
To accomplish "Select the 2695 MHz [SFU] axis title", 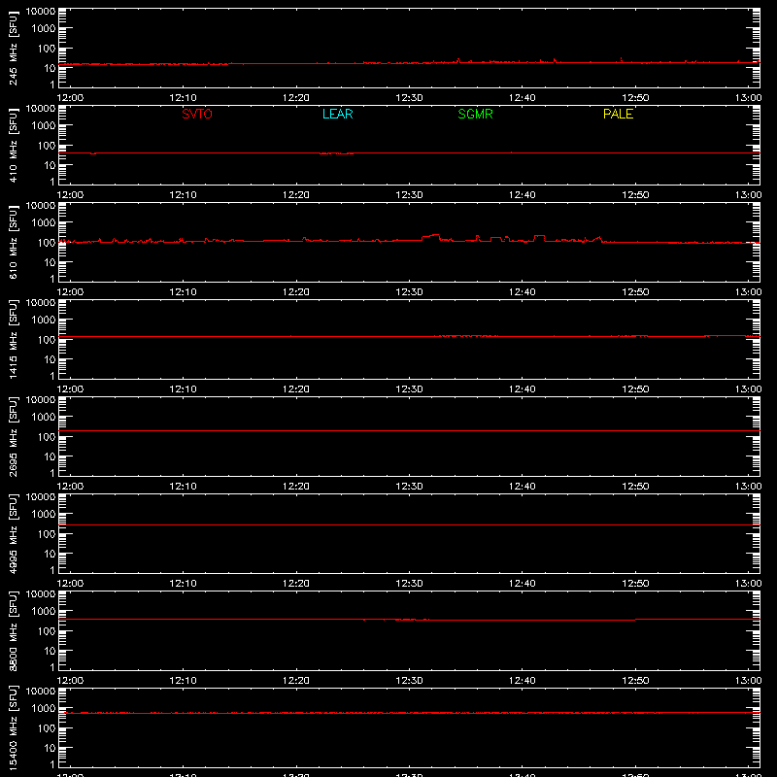I will tap(14, 436).
